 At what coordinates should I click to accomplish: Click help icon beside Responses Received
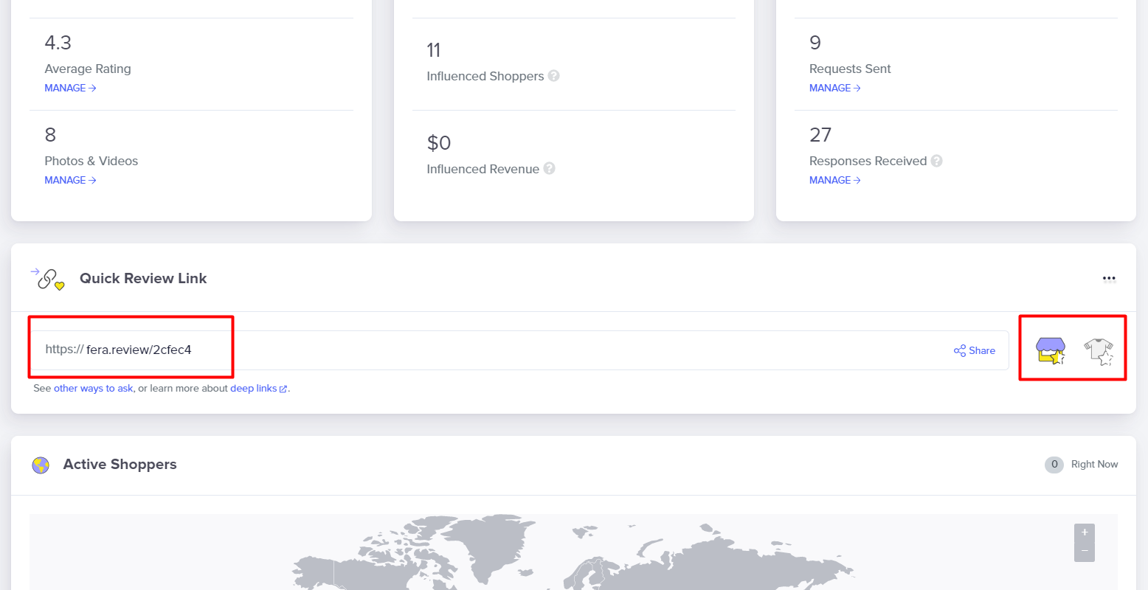936,161
